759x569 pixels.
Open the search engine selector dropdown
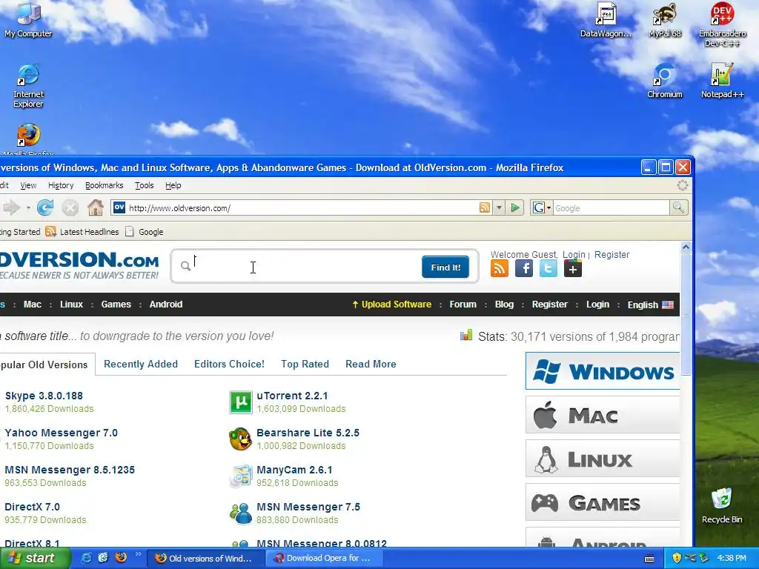click(542, 208)
